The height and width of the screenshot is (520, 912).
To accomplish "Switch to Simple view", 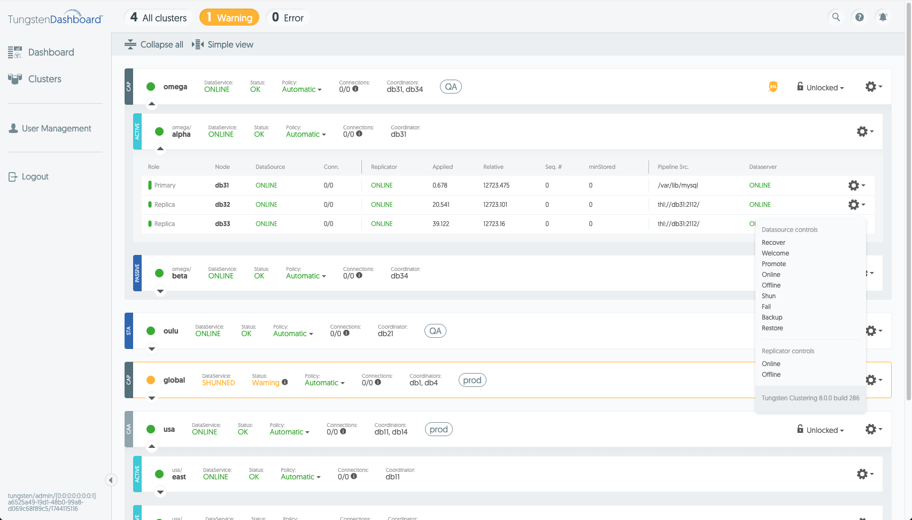I will click(x=222, y=44).
